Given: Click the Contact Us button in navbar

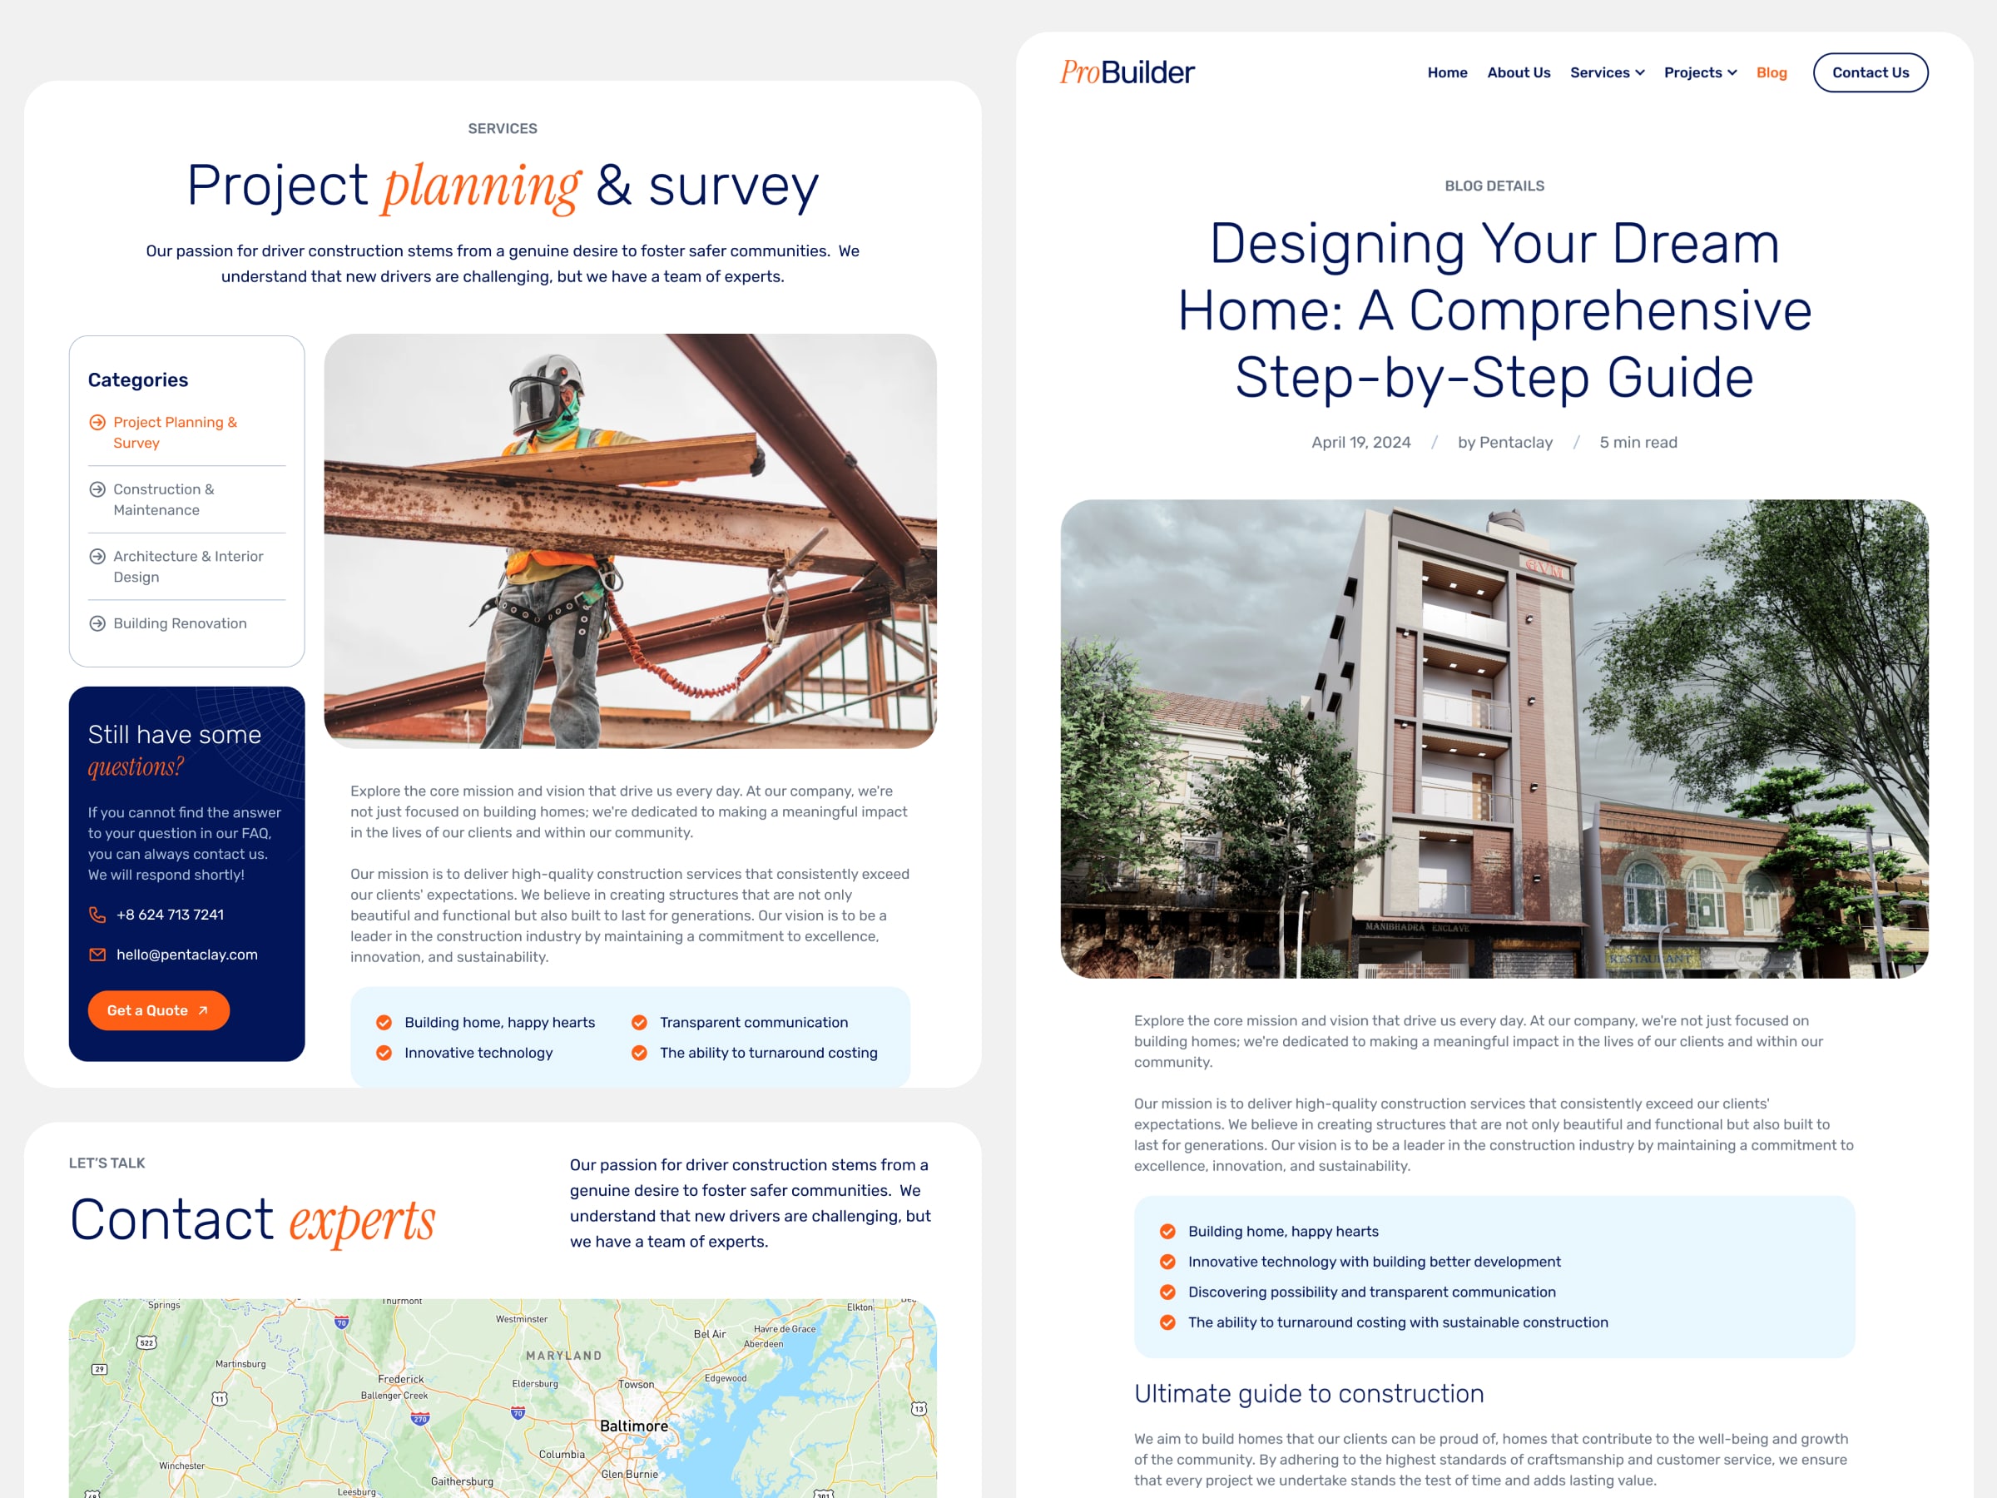Looking at the screenshot, I should 1870,72.
